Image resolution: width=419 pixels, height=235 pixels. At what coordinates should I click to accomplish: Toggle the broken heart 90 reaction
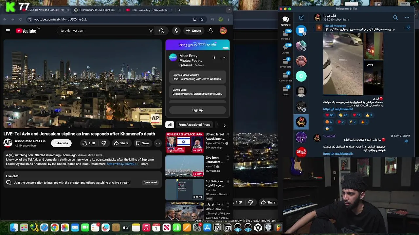(329, 115)
